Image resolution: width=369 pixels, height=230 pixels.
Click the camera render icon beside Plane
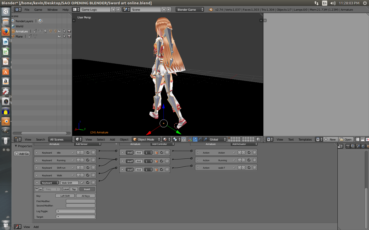point(69,36)
